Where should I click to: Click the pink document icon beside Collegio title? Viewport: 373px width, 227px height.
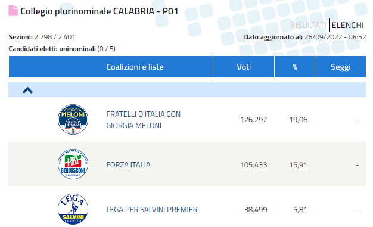(x=13, y=11)
